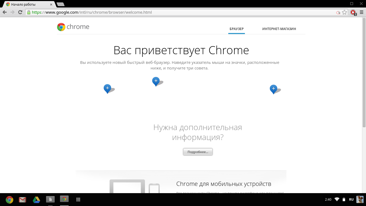This screenshot has width=366, height=206.
Task: Open the ИНТЕРНЕТ-МАГАЗИН tab
Action: click(x=279, y=29)
